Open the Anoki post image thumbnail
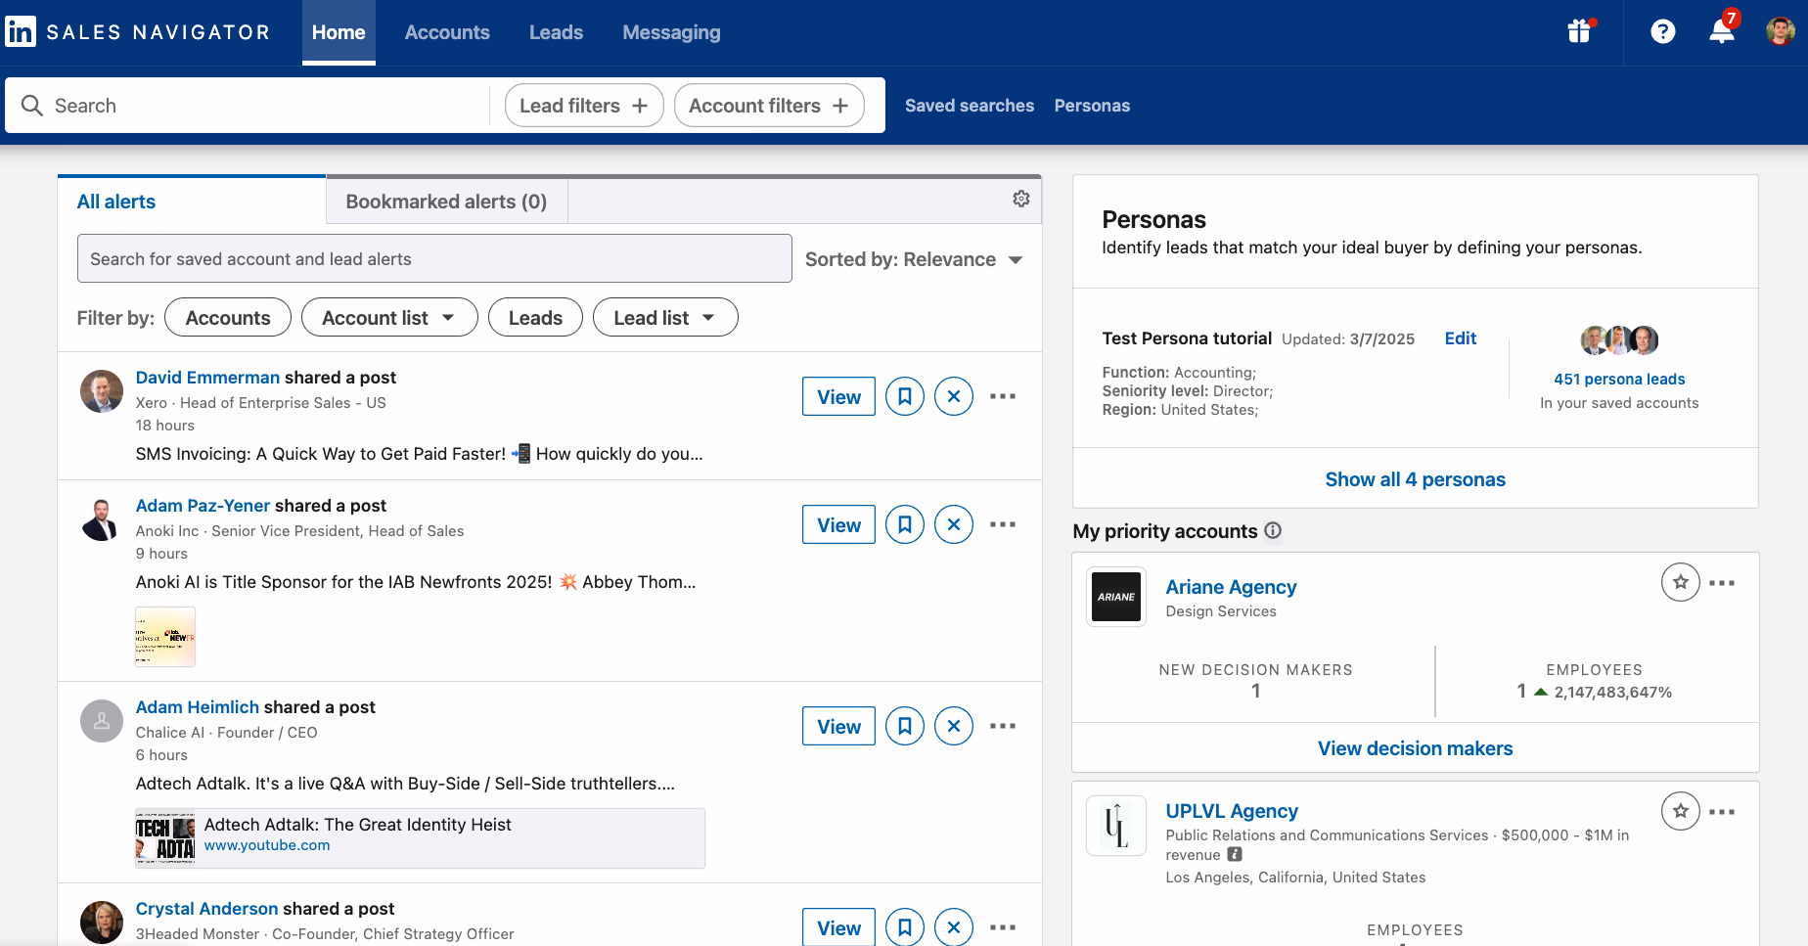This screenshot has height=946, width=1808. pos(165,637)
